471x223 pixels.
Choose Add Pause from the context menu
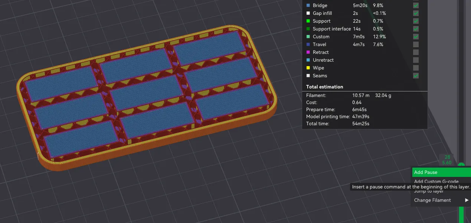click(x=441, y=172)
